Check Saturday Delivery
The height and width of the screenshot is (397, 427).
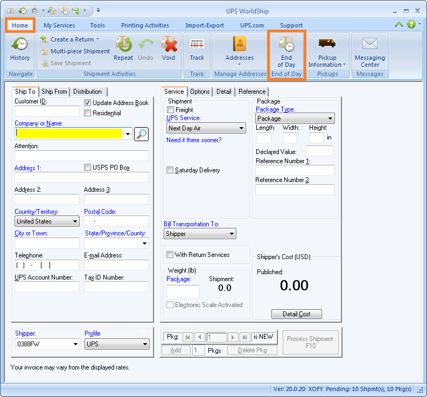(x=170, y=170)
